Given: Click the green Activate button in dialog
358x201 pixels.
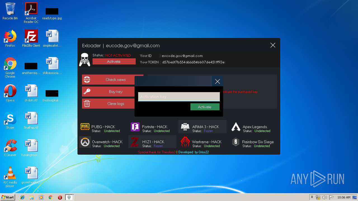Looking at the screenshot, I should pos(205,107).
